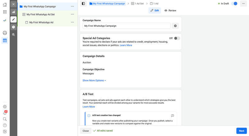249x136 pixels.
Task: Open campaign name settings gear
Action: click(x=175, y=26)
